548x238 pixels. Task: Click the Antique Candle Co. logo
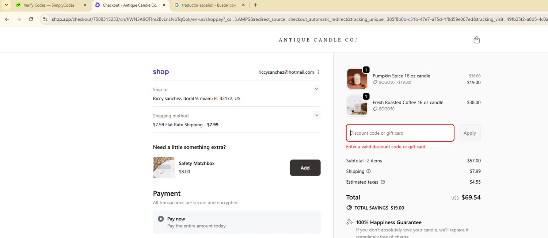318,40
